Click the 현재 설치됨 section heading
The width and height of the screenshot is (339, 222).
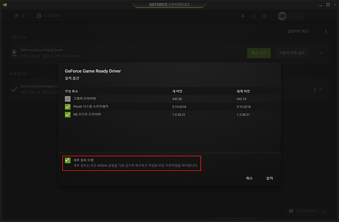coord(18,74)
